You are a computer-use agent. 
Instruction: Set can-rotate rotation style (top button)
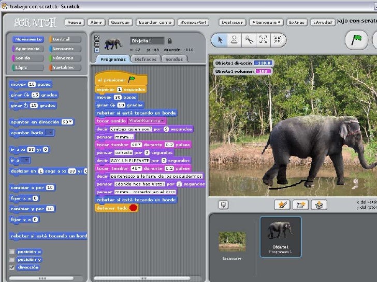coord(97,38)
